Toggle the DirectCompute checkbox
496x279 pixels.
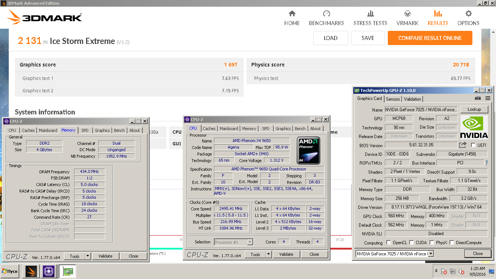click(452, 242)
